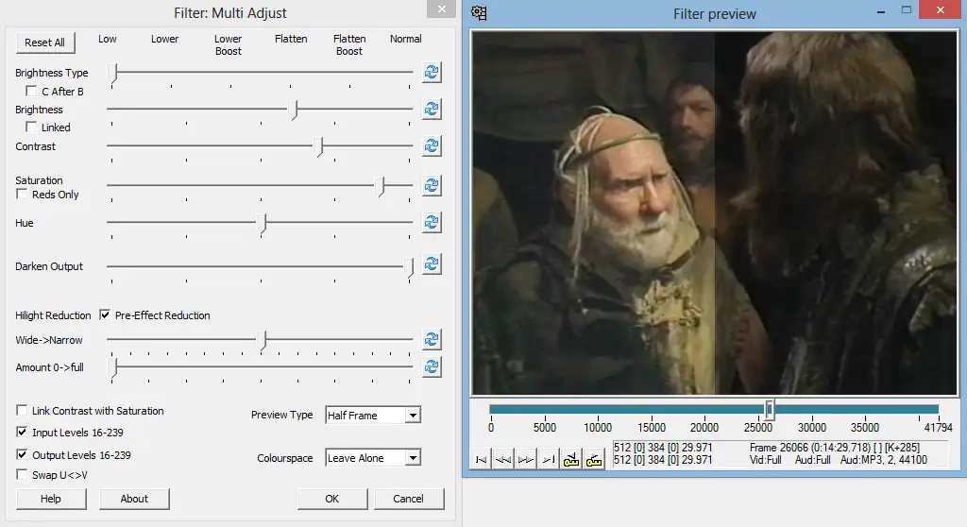967x527 pixels.
Task: Uncheck Pre-Effect Reduction
Action: pos(105,314)
